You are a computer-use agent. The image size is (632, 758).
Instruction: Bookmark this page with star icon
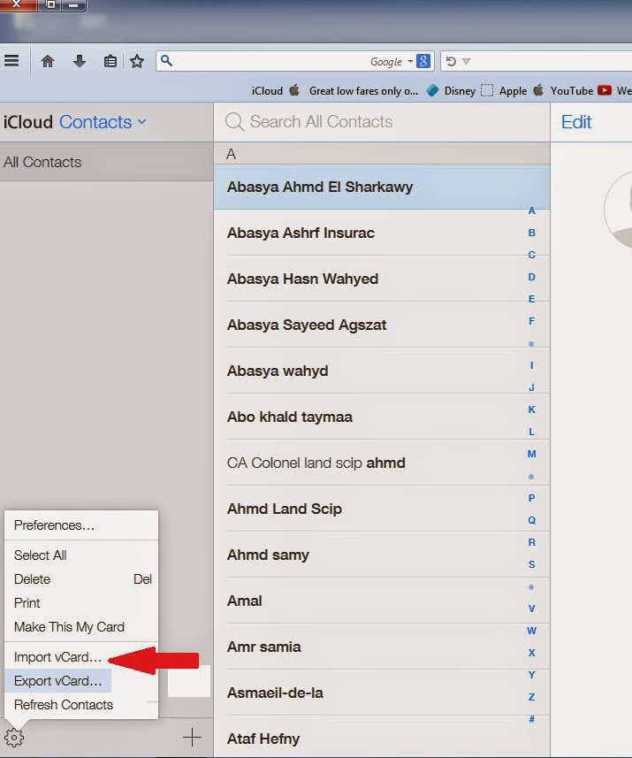pos(137,61)
